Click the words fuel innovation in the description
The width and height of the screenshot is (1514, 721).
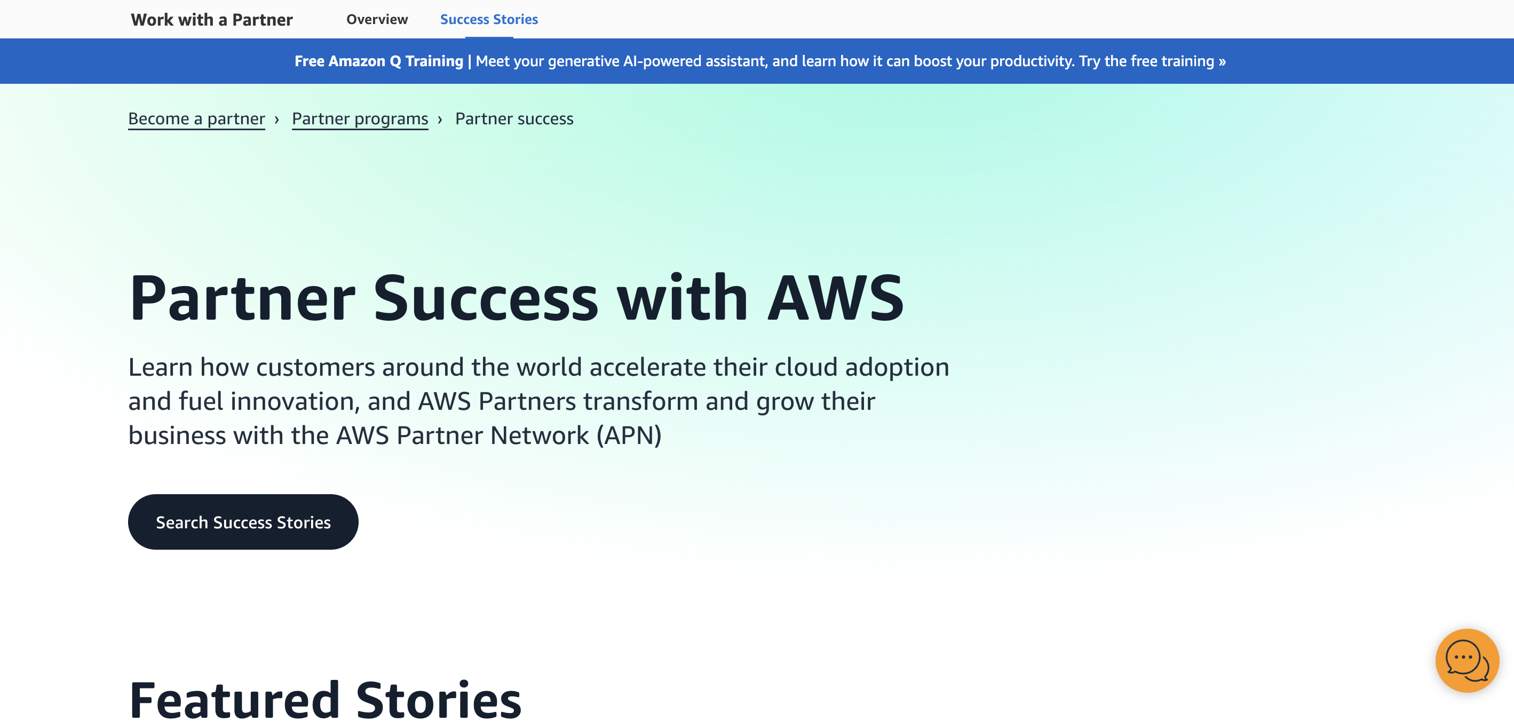tap(267, 401)
